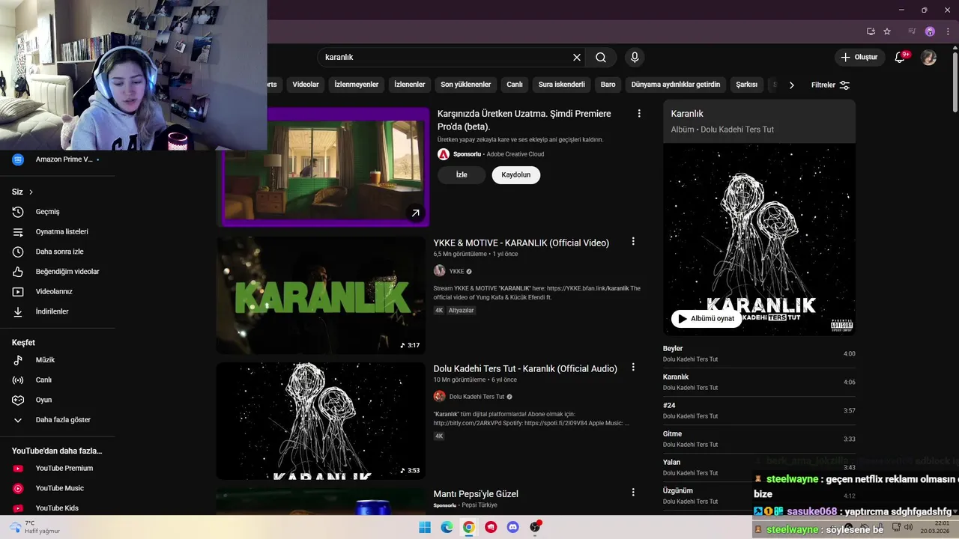This screenshot has width=959, height=539.
Task: Select the Sura iskenderli filter chip
Action: 562,85
